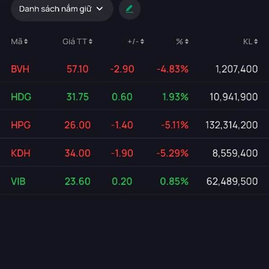Sort by the Mã column arrows
Viewport: 269px width, 269px height.
click(26, 42)
